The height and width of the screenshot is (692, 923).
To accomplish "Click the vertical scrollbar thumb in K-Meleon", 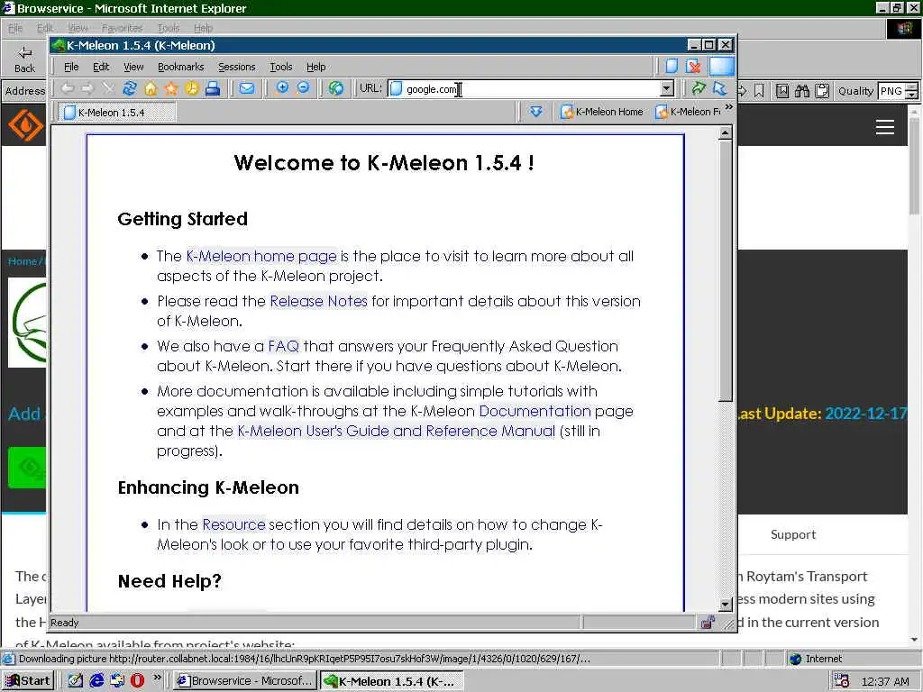I will [x=726, y=271].
